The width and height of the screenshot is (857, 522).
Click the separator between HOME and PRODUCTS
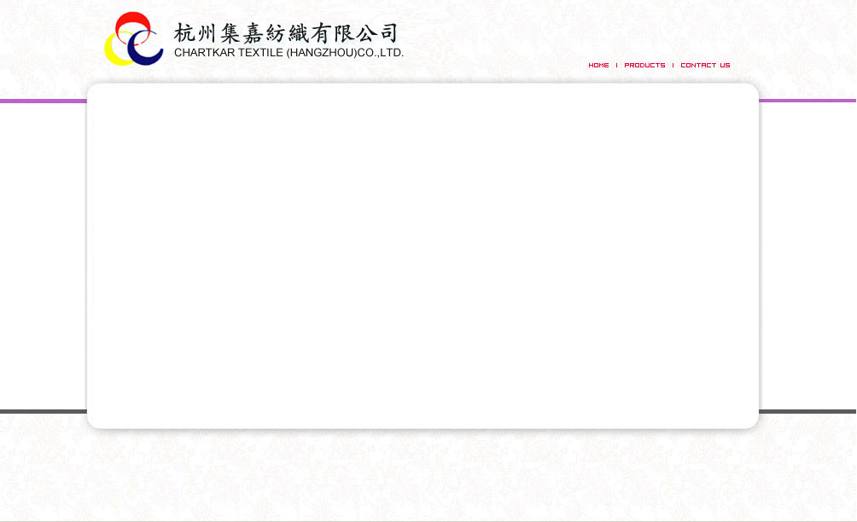617,66
